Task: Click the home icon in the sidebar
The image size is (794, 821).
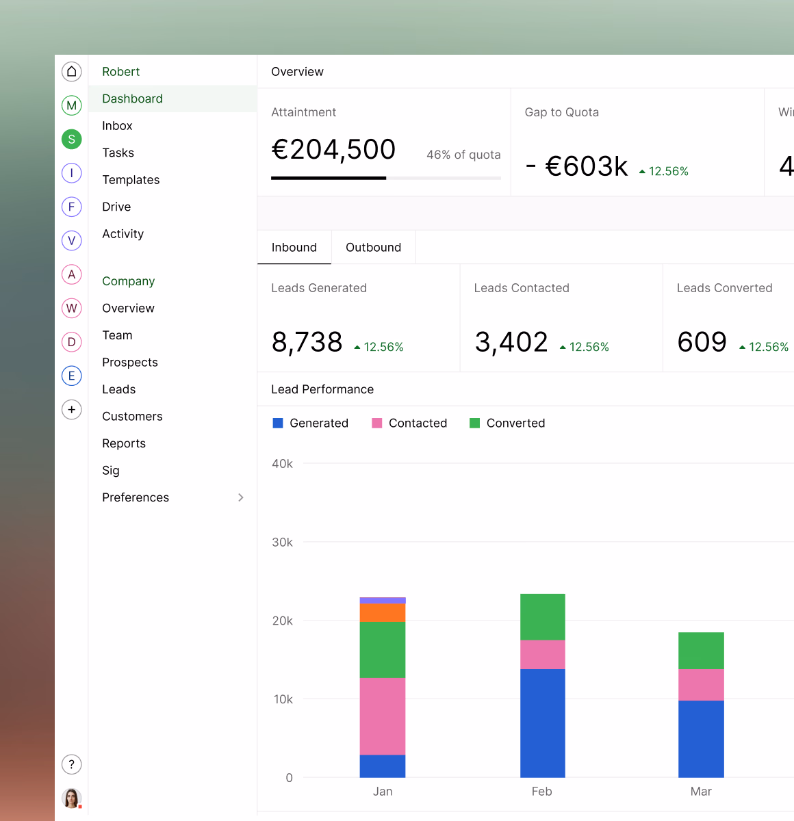Action: (71, 72)
